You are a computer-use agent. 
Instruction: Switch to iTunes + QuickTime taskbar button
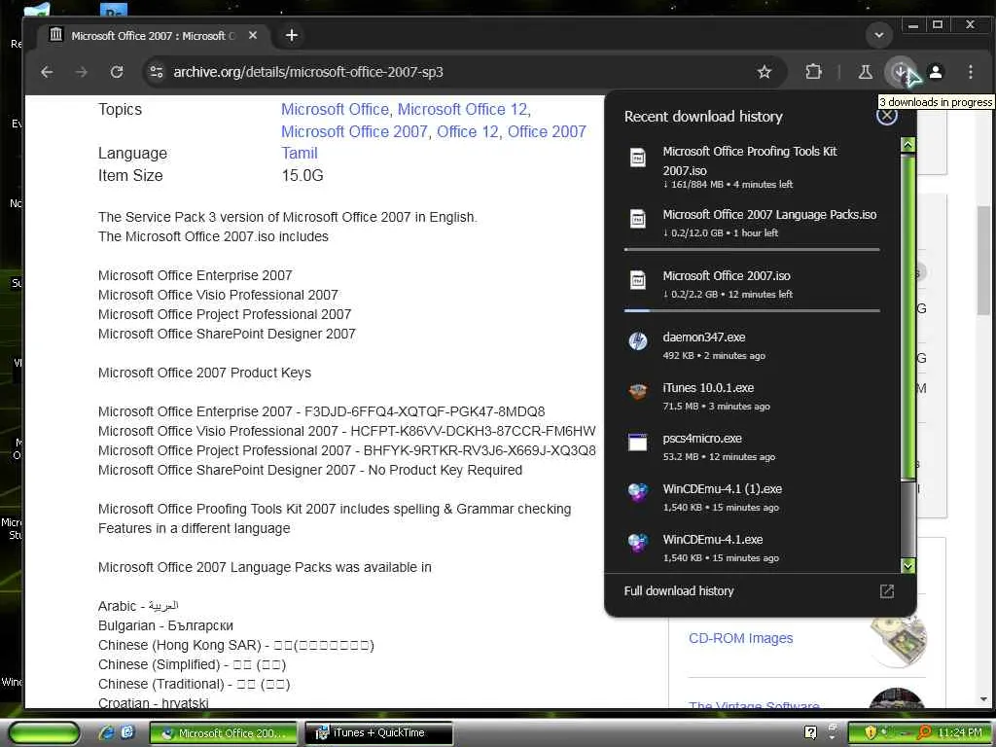point(378,733)
